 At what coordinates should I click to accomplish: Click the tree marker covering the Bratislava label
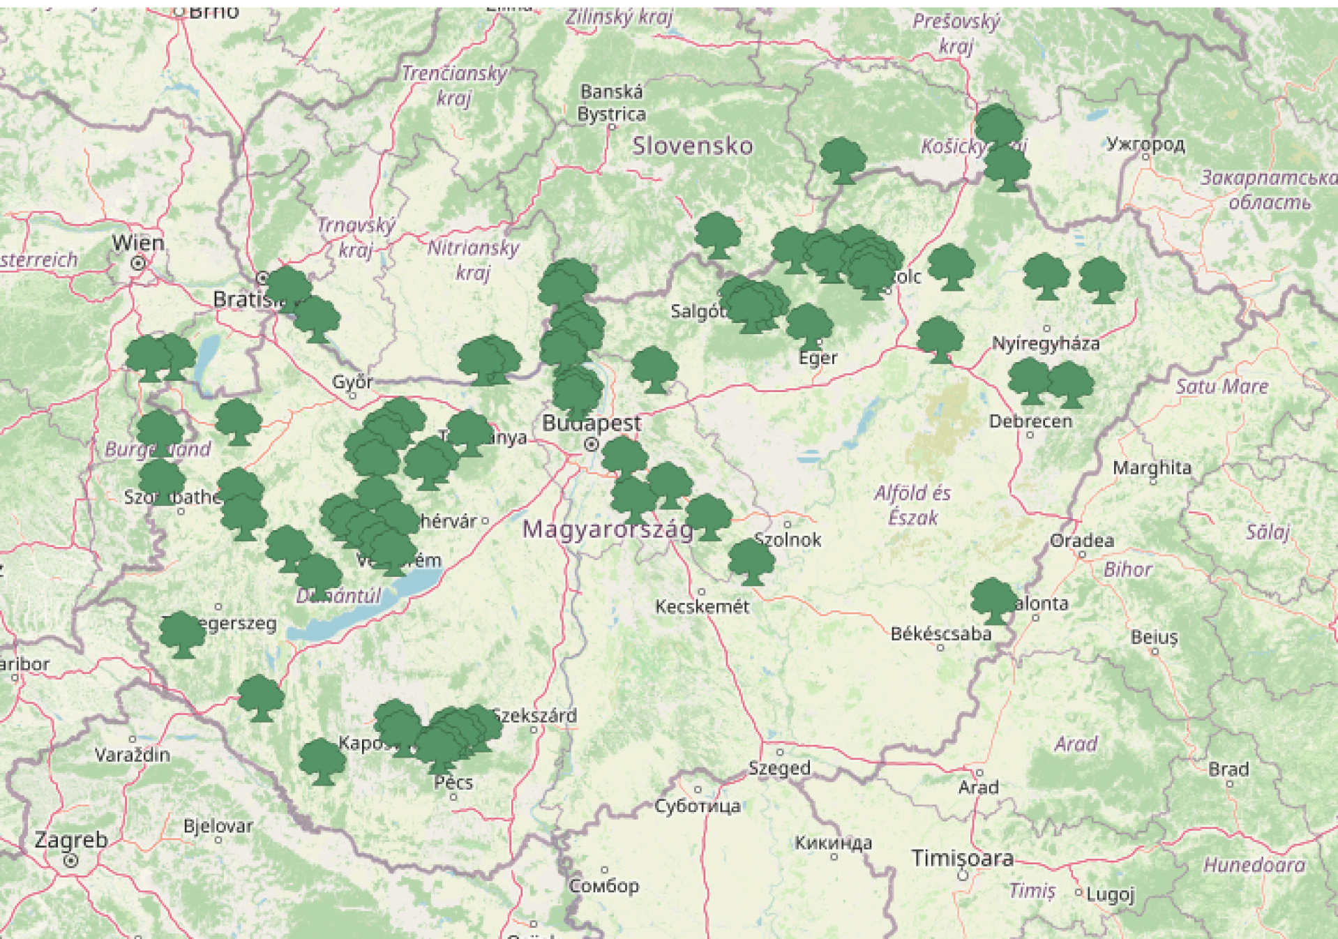[288, 290]
